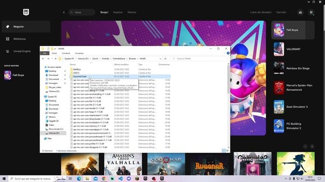Open Assassin's Creed Valhalla game tile
Viewport: 325px width, 182px height.
click(x=123, y=164)
